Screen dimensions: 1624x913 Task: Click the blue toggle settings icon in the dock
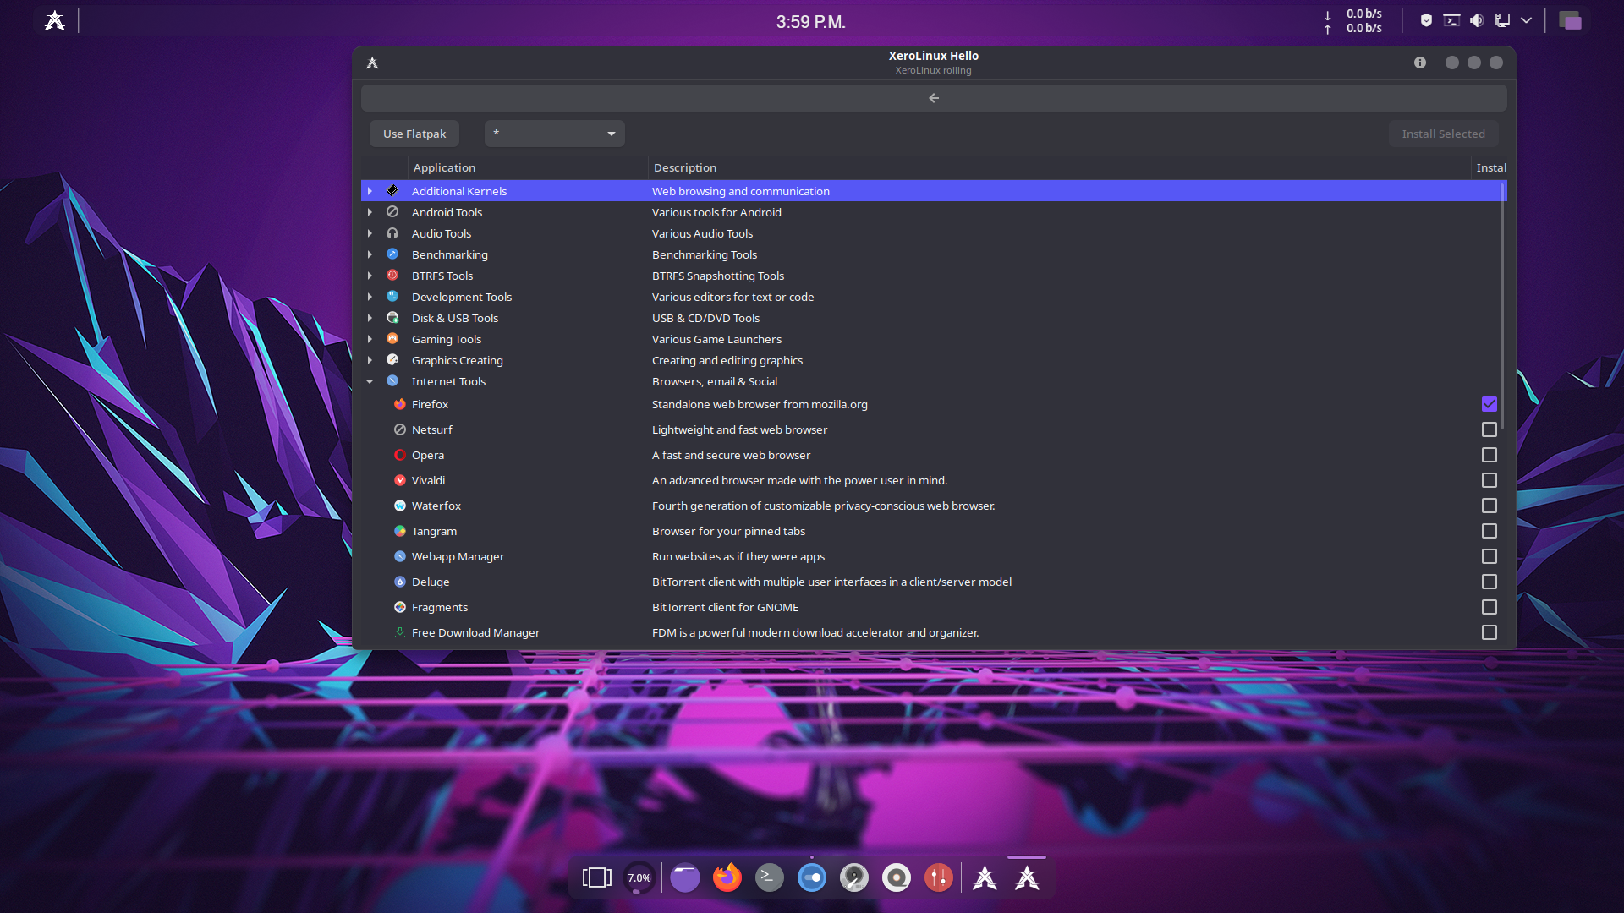click(811, 877)
